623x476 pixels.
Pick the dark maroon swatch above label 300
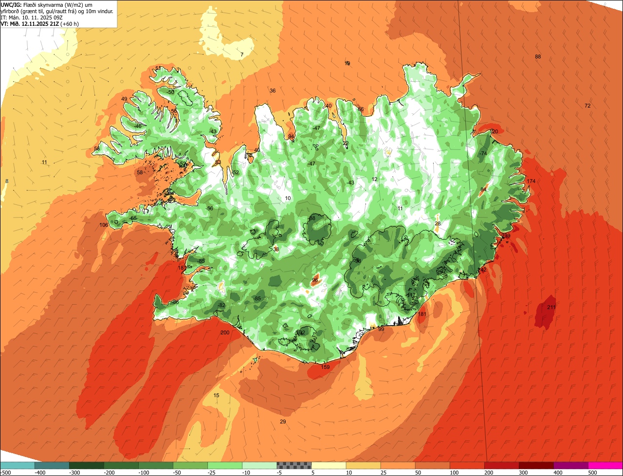coord(535,465)
